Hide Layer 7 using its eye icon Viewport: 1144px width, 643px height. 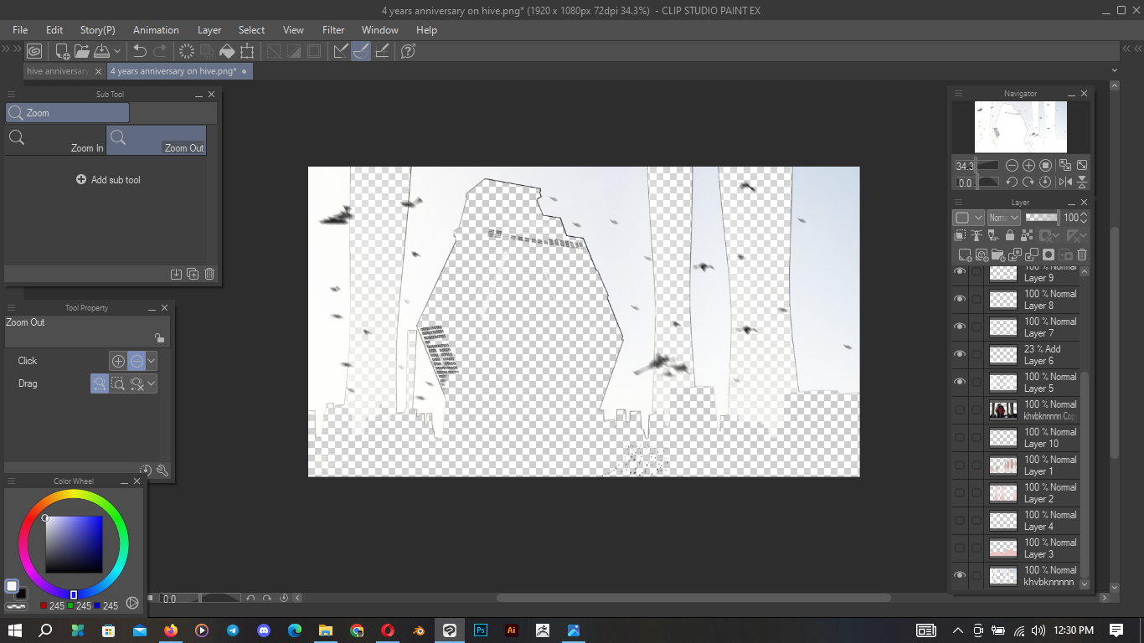pos(960,327)
